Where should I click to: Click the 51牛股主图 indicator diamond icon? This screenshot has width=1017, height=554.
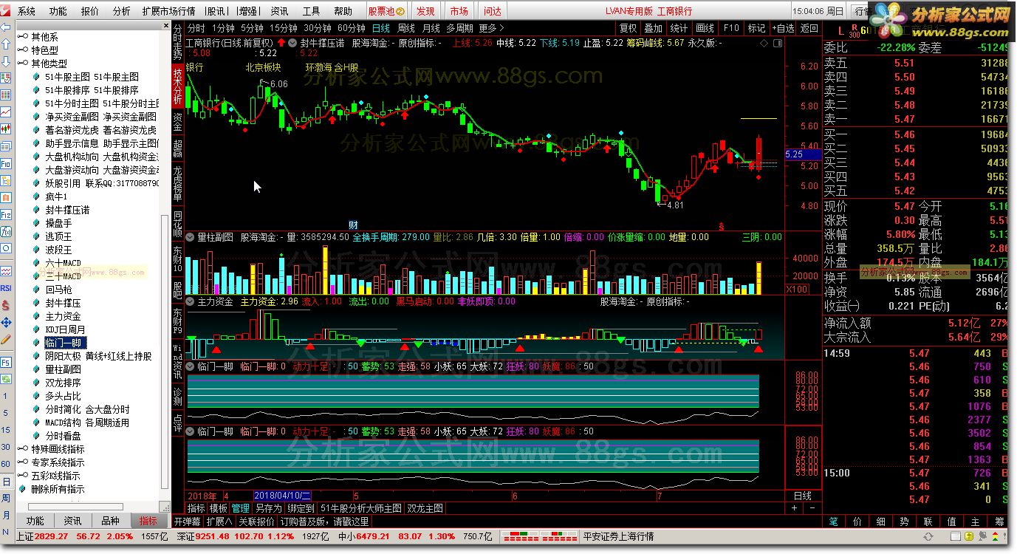pyautogui.click(x=36, y=77)
